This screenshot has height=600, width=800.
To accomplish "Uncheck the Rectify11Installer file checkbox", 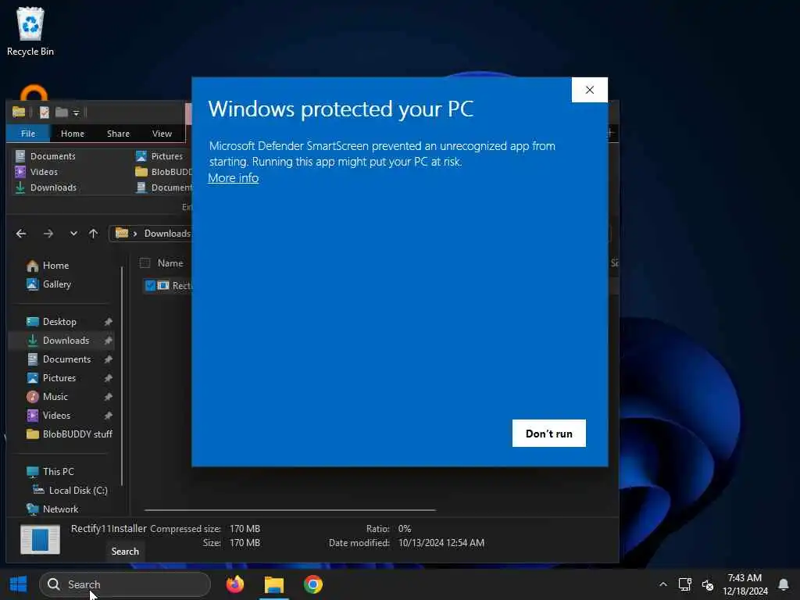I will coord(150,286).
